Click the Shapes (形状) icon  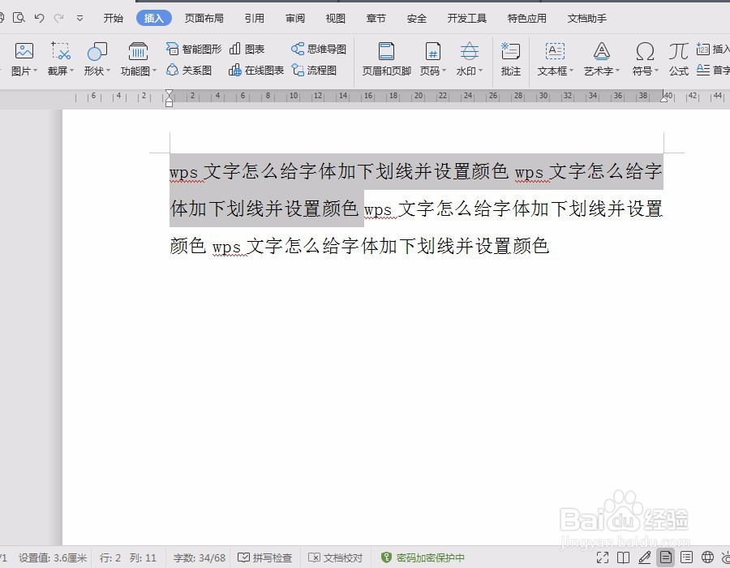[97, 51]
